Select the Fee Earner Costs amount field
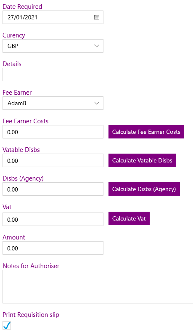The height and width of the screenshot is (335, 193). tap(53, 132)
